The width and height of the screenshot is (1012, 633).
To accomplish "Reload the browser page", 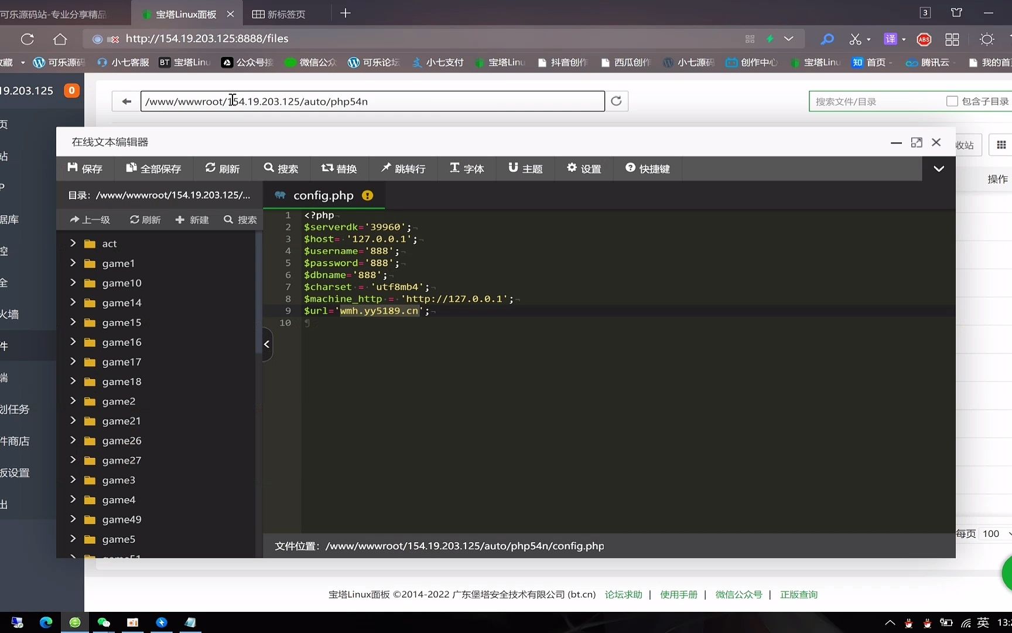I will click(x=28, y=39).
